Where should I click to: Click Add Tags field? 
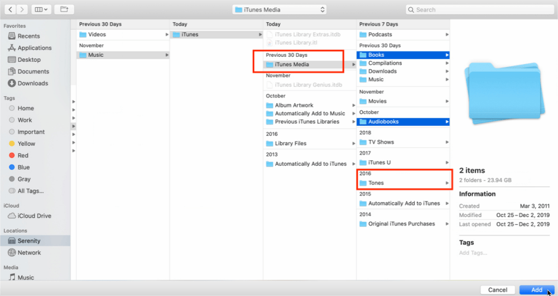pos(473,253)
